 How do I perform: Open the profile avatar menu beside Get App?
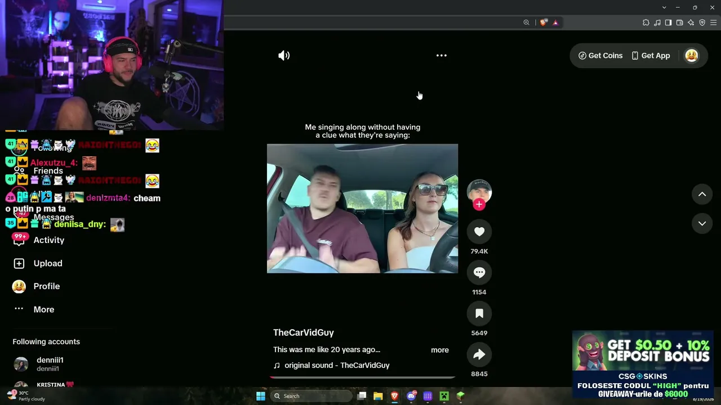coord(692,56)
